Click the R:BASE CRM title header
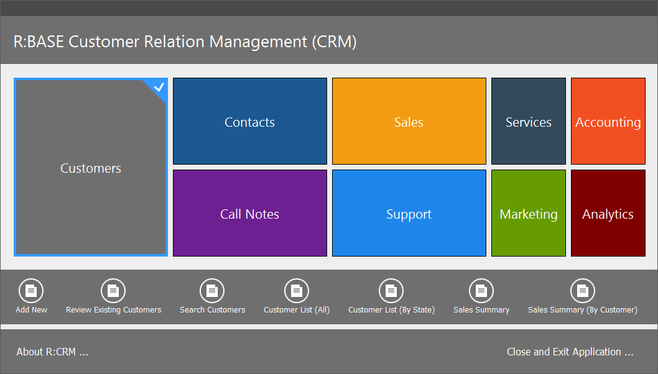The image size is (658, 374). 185,42
